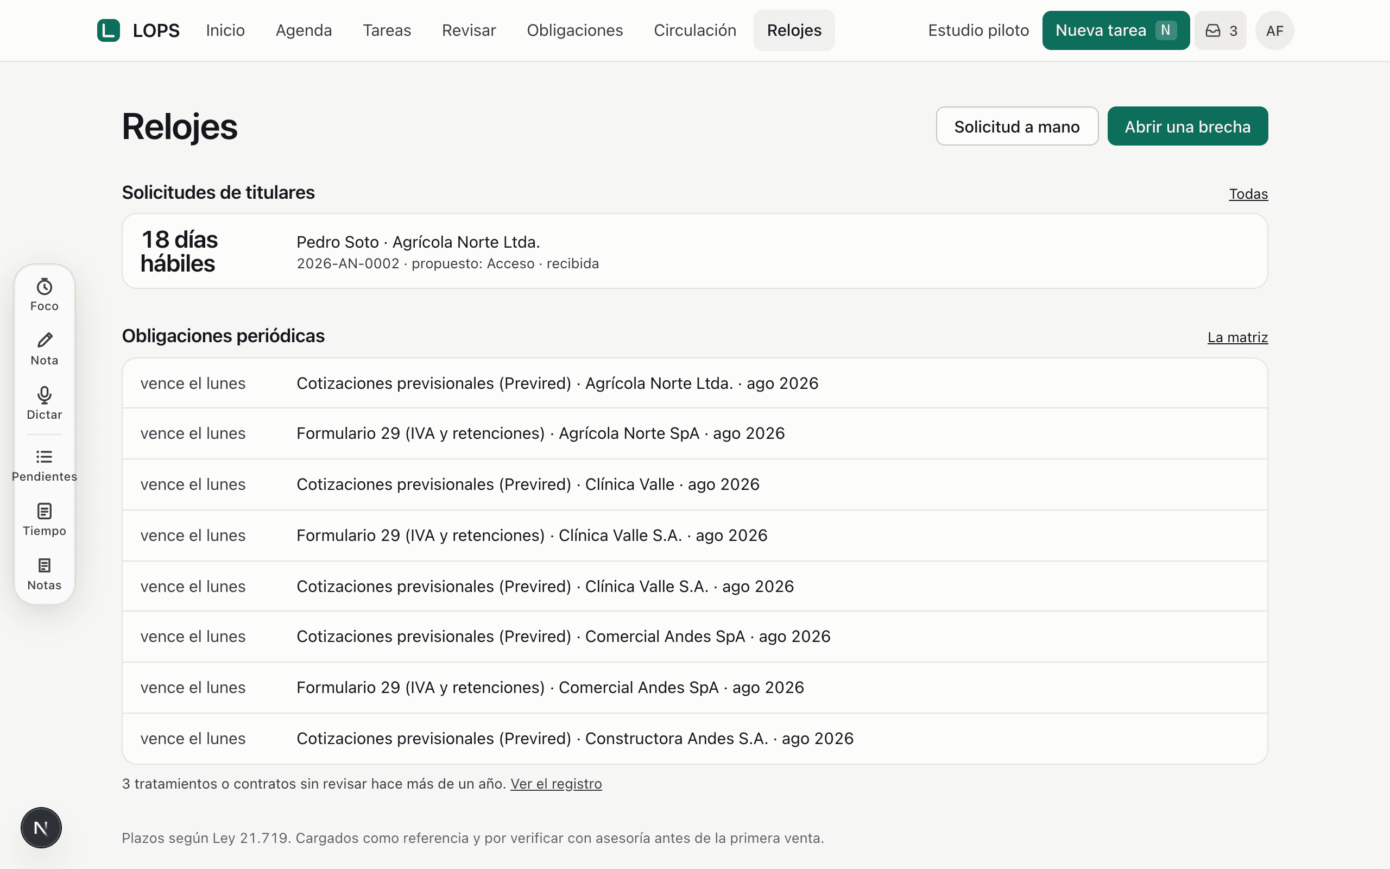Open Cotizaciones previsionales Clínica Valle S.A. row
Image resolution: width=1390 pixels, height=869 pixels.
point(695,586)
